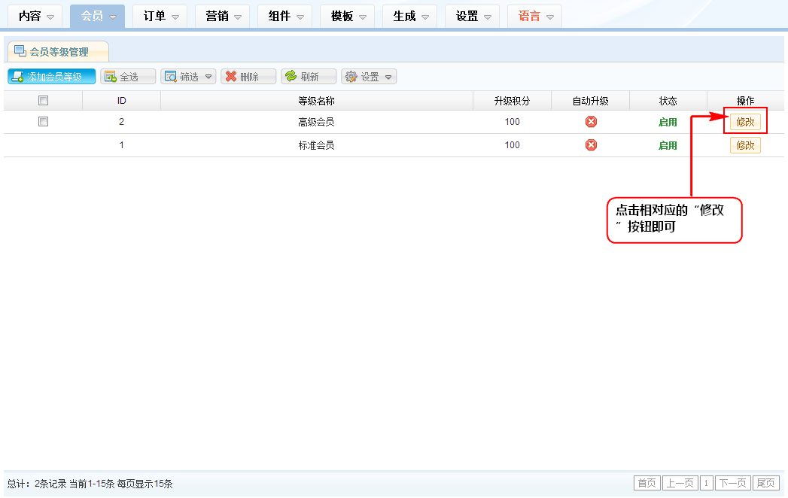The width and height of the screenshot is (788, 498).
Task: Check the box for 高级会员 row
Action: (x=43, y=122)
